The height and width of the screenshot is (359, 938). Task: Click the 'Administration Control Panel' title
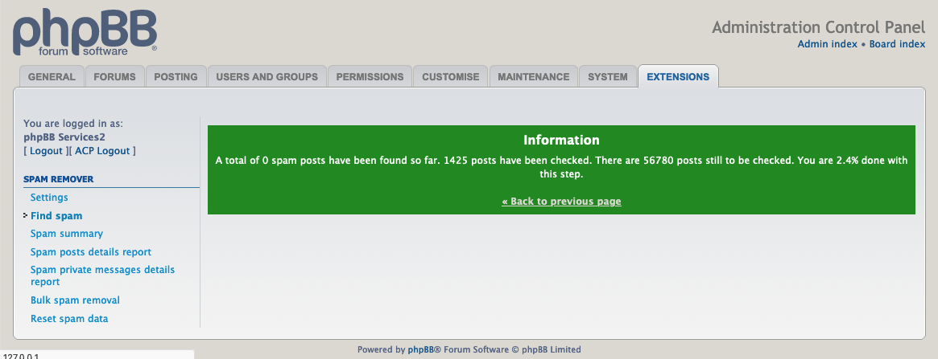click(x=818, y=27)
